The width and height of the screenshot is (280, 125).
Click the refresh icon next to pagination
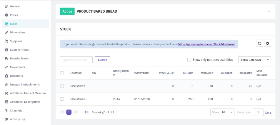(x=86, y=112)
